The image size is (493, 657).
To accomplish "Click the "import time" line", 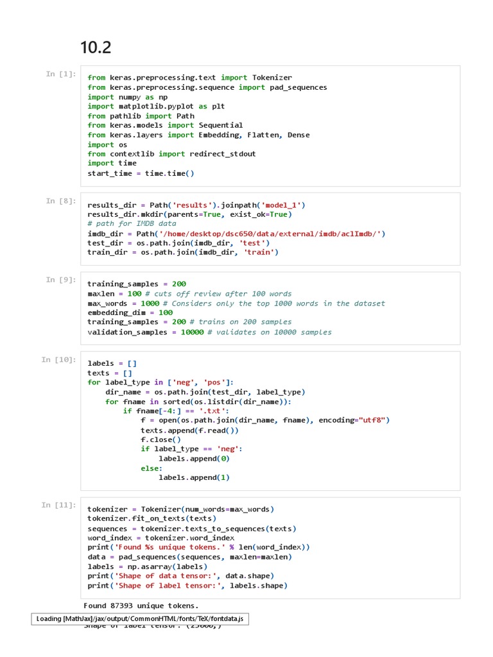I will click(112, 163).
